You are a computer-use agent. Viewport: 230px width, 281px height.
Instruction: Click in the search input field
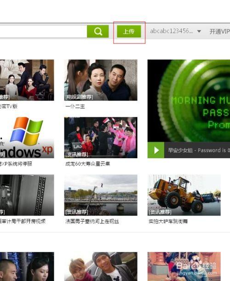43,31
